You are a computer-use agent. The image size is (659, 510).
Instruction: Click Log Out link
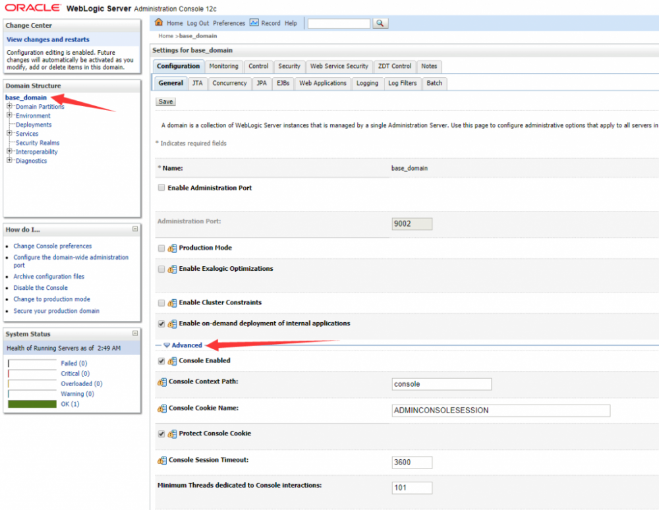click(198, 23)
